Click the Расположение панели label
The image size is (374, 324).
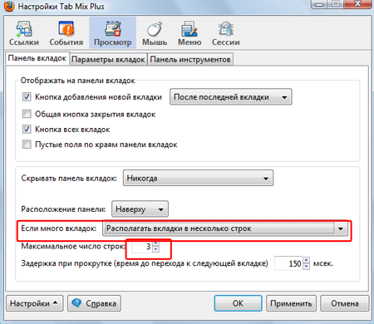63,209
